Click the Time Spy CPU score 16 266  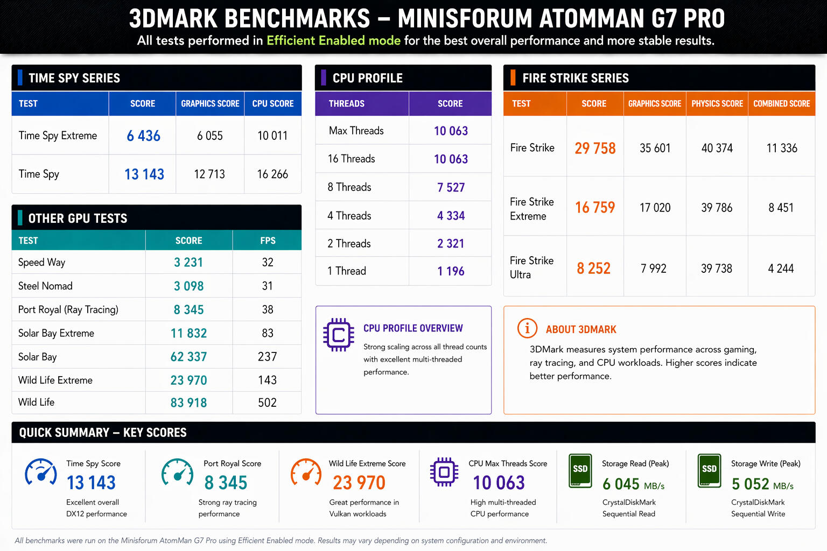[272, 174]
